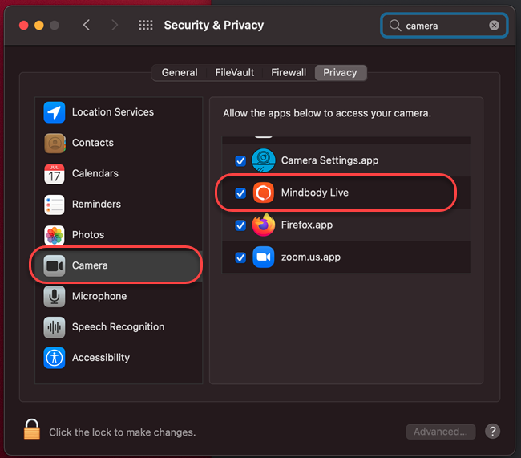Screen dimensions: 521x458
Task: Open the FileVault tab
Action: pos(235,72)
